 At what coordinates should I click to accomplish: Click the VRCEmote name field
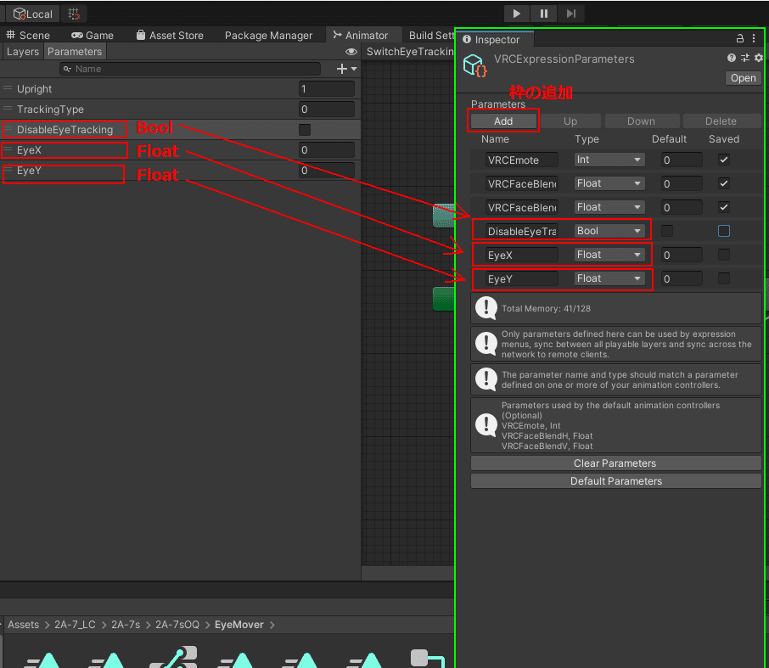522,160
